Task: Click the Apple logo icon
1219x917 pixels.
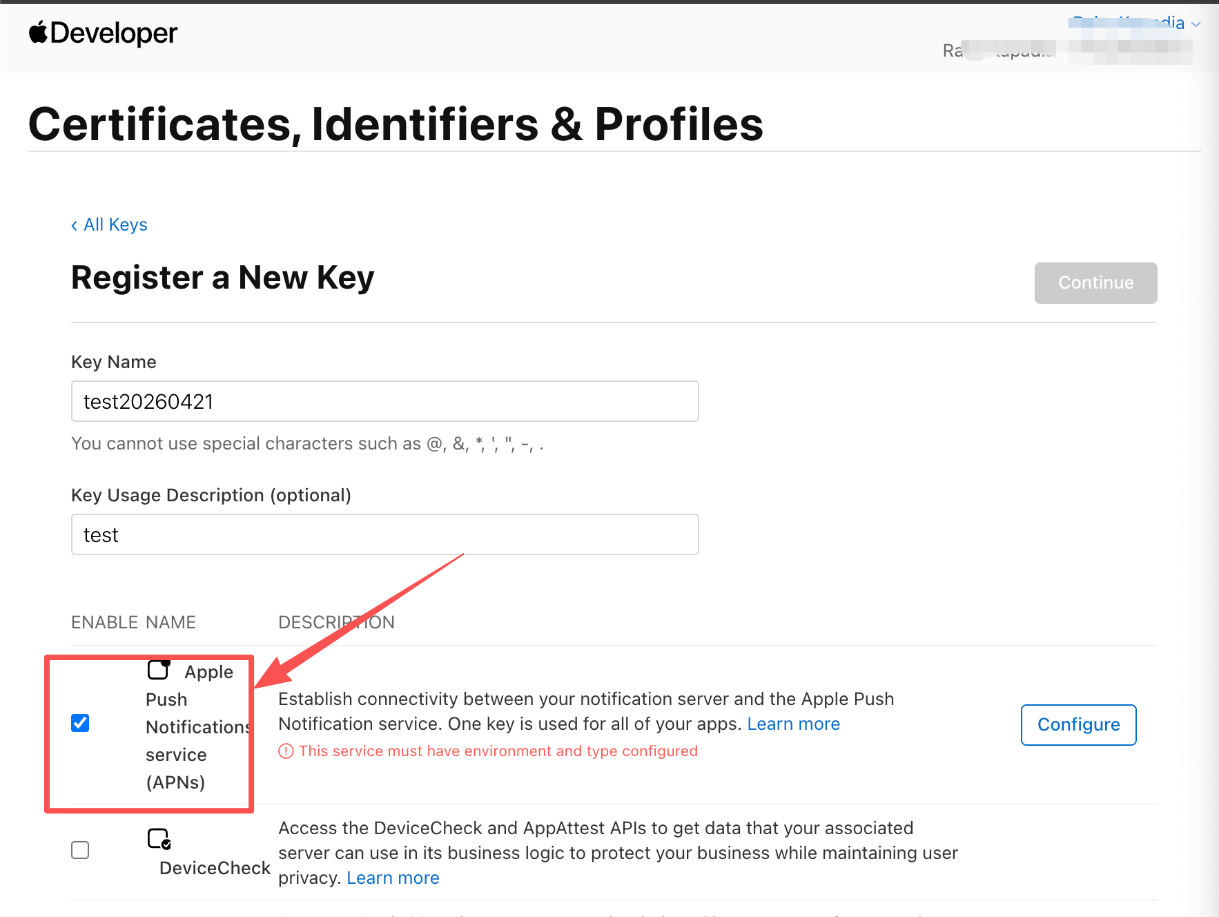Action: [38, 32]
